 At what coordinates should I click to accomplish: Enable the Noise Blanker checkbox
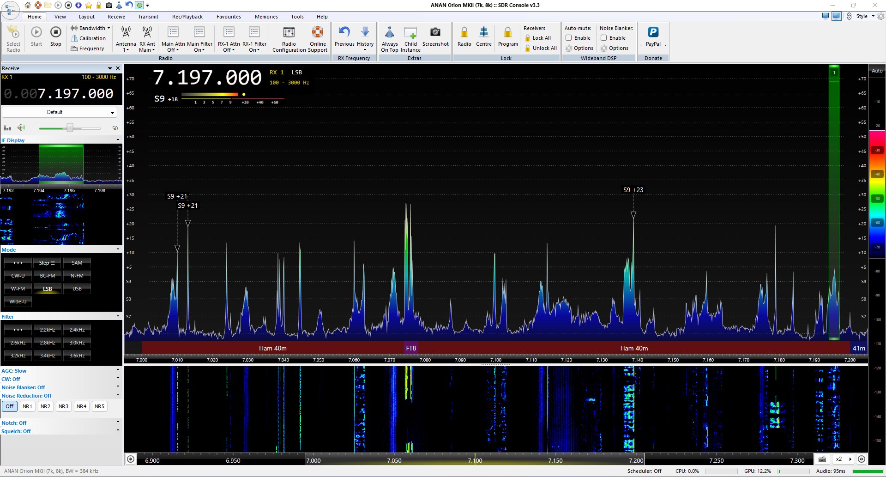604,38
